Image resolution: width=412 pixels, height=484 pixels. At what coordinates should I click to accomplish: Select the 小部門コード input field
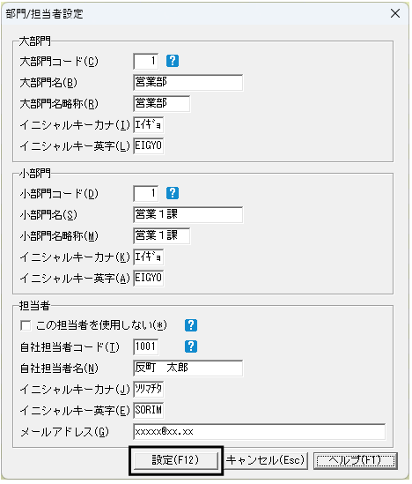click(146, 194)
